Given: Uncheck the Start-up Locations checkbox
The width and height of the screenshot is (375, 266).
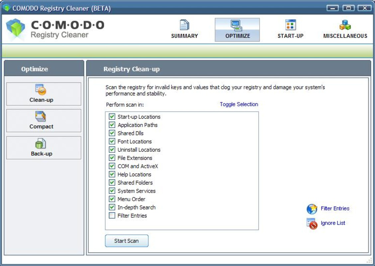Looking at the screenshot, I should point(112,117).
